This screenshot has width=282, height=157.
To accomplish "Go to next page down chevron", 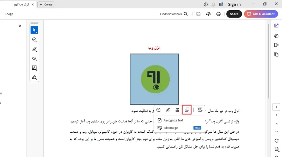I will (276, 132).
